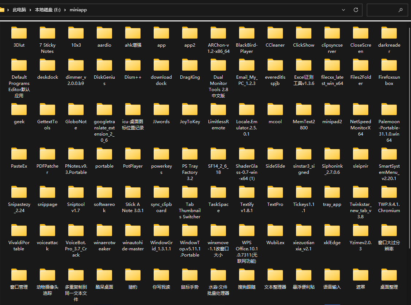
Task: Click the miniapp breadcrumb segment
Action: coord(78,10)
